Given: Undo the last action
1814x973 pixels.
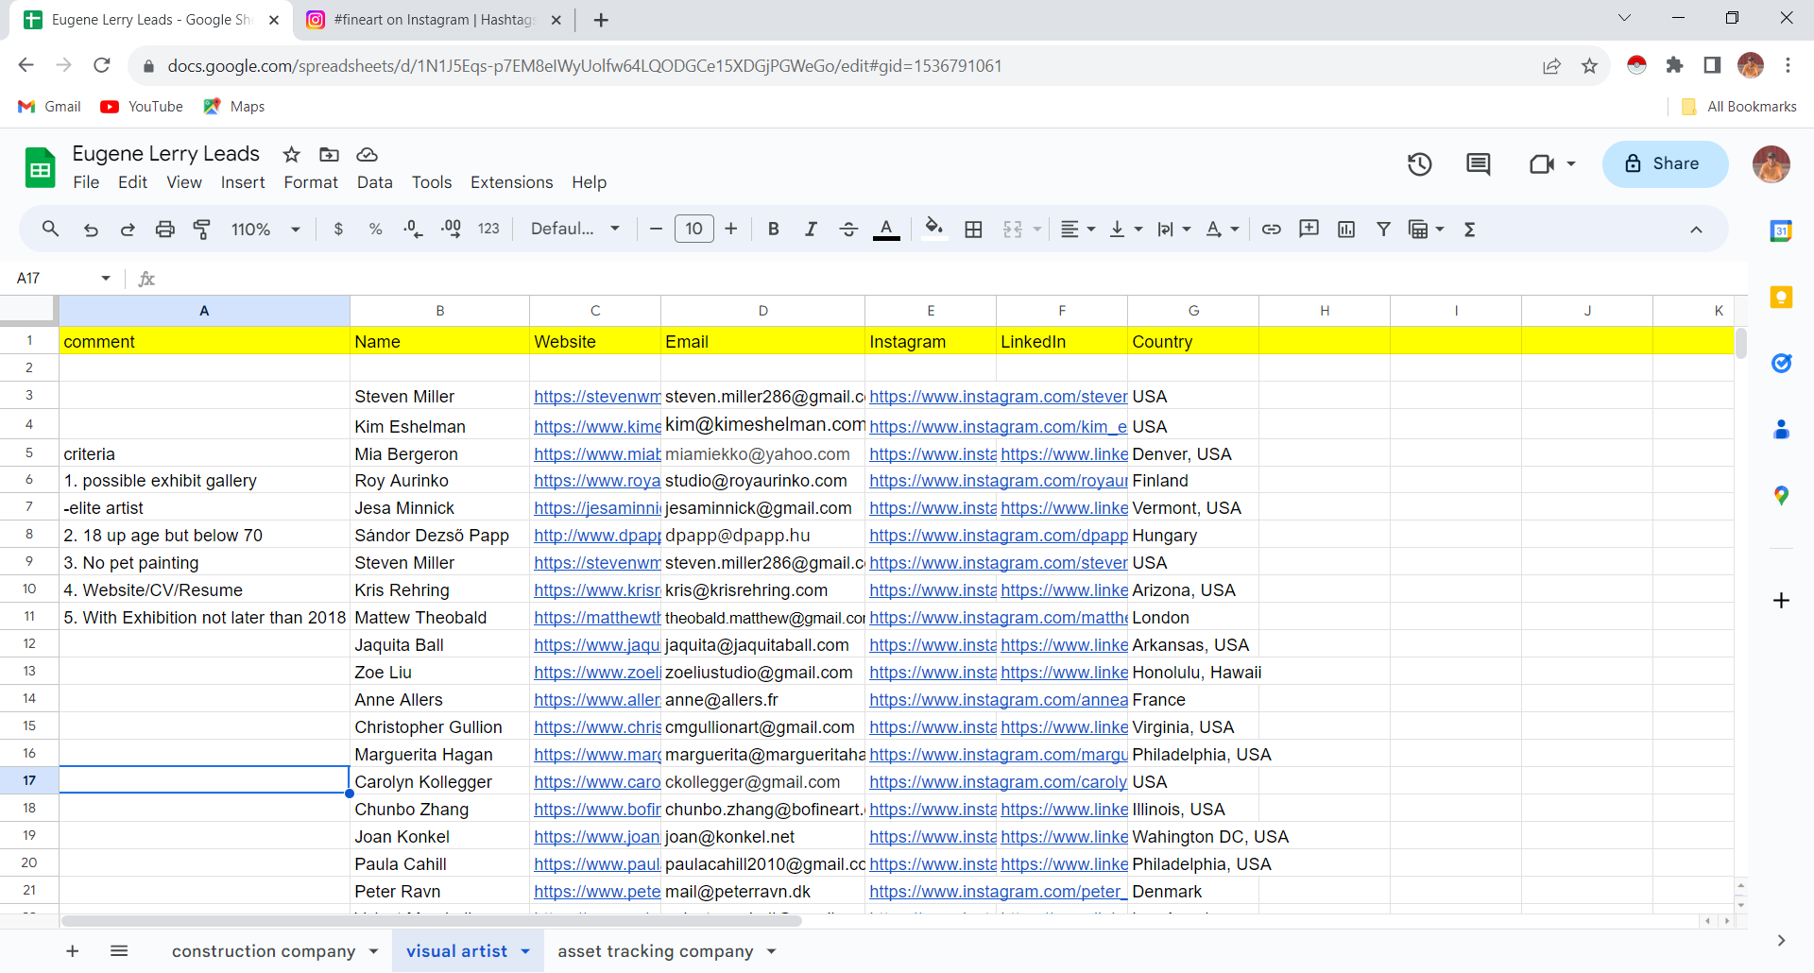Looking at the screenshot, I should (x=91, y=229).
